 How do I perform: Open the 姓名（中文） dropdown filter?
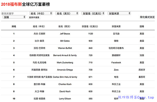(x=41, y=13)
